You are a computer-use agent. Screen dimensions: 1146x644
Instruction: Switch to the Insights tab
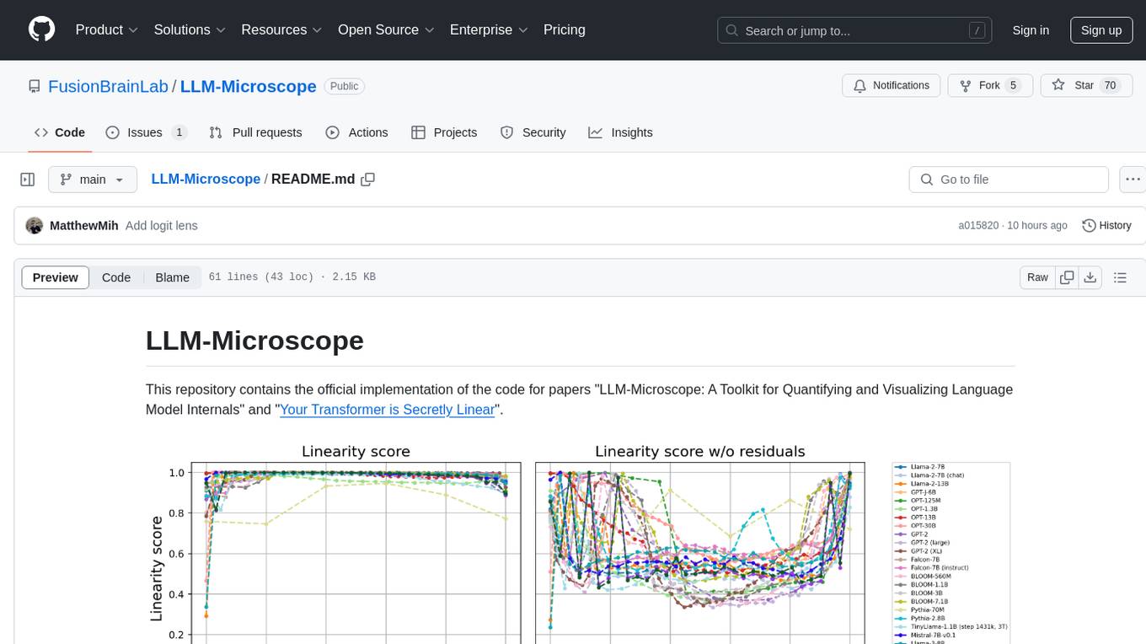pos(620,132)
